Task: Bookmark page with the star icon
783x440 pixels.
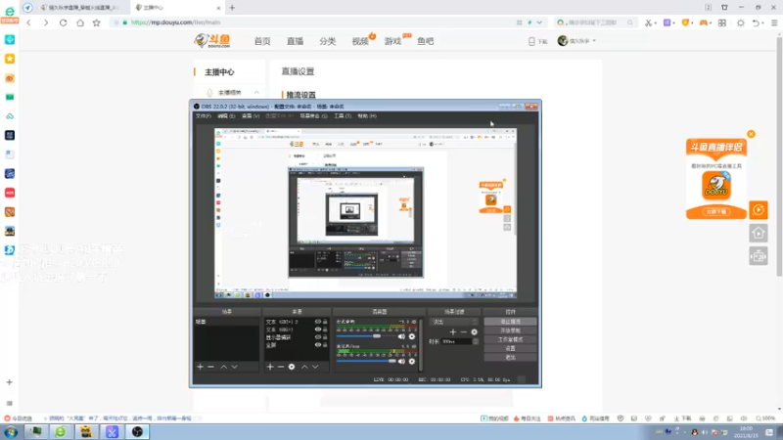Action: pyautogui.click(x=96, y=22)
